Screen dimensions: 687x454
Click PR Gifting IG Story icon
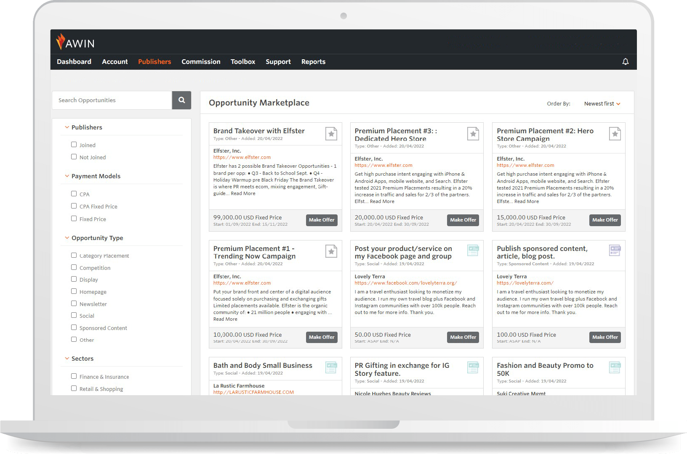tap(473, 367)
